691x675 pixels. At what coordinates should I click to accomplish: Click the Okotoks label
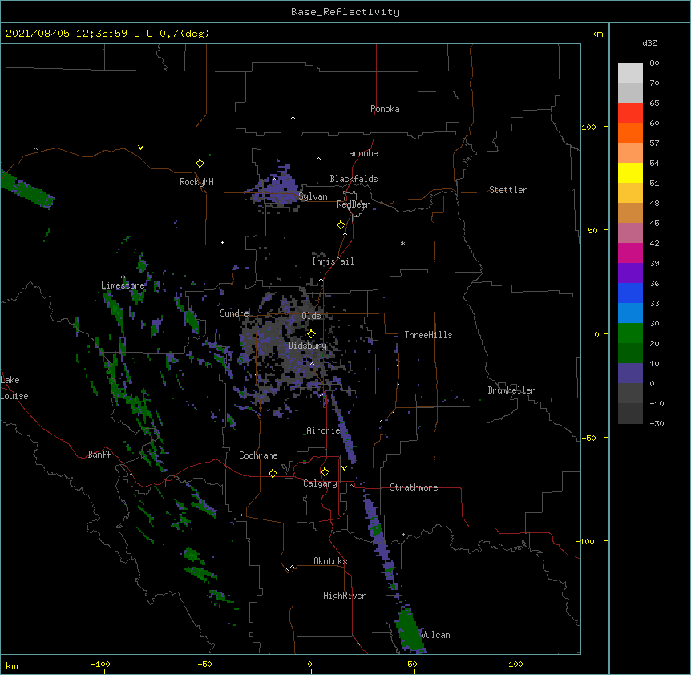point(330,561)
